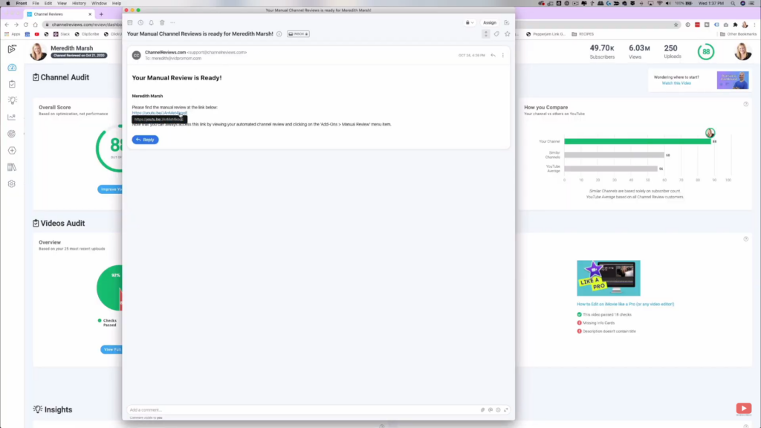Open more actions ellipsis in email toolbar

tap(172, 23)
